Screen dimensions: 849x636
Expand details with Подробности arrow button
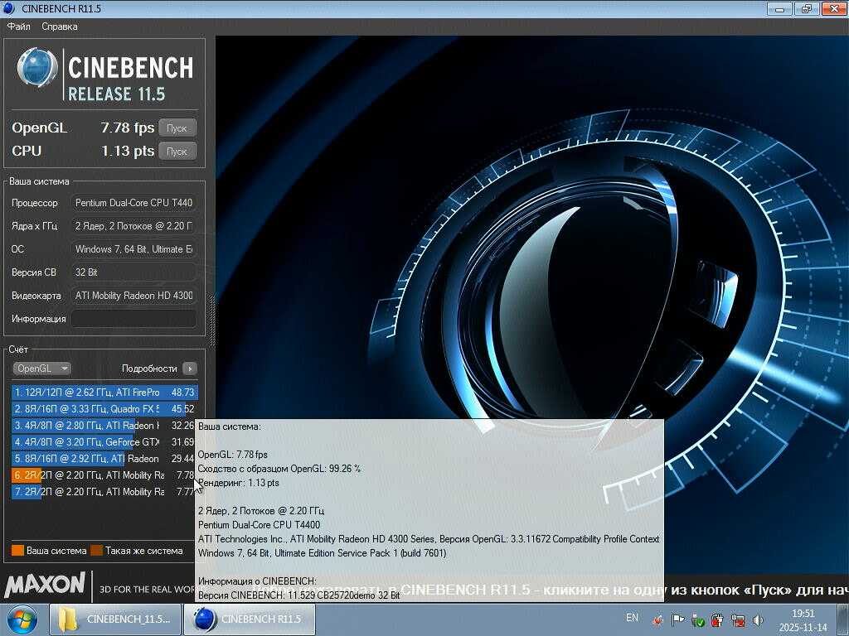click(190, 369)
